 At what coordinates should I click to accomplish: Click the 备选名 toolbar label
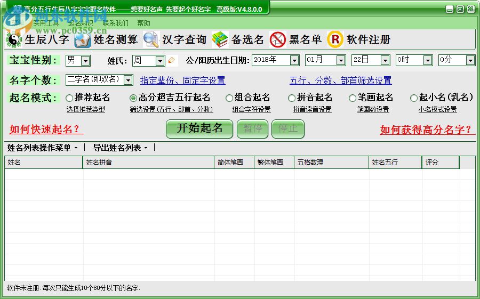pyautogui.click(x=247, y=40)
